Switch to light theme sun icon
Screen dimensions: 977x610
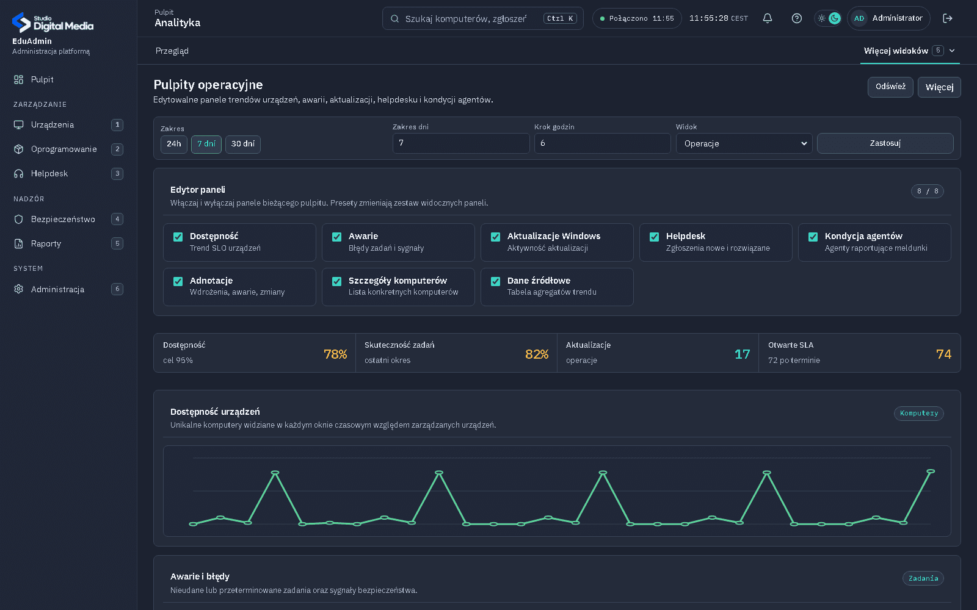(x=822, y=18)
